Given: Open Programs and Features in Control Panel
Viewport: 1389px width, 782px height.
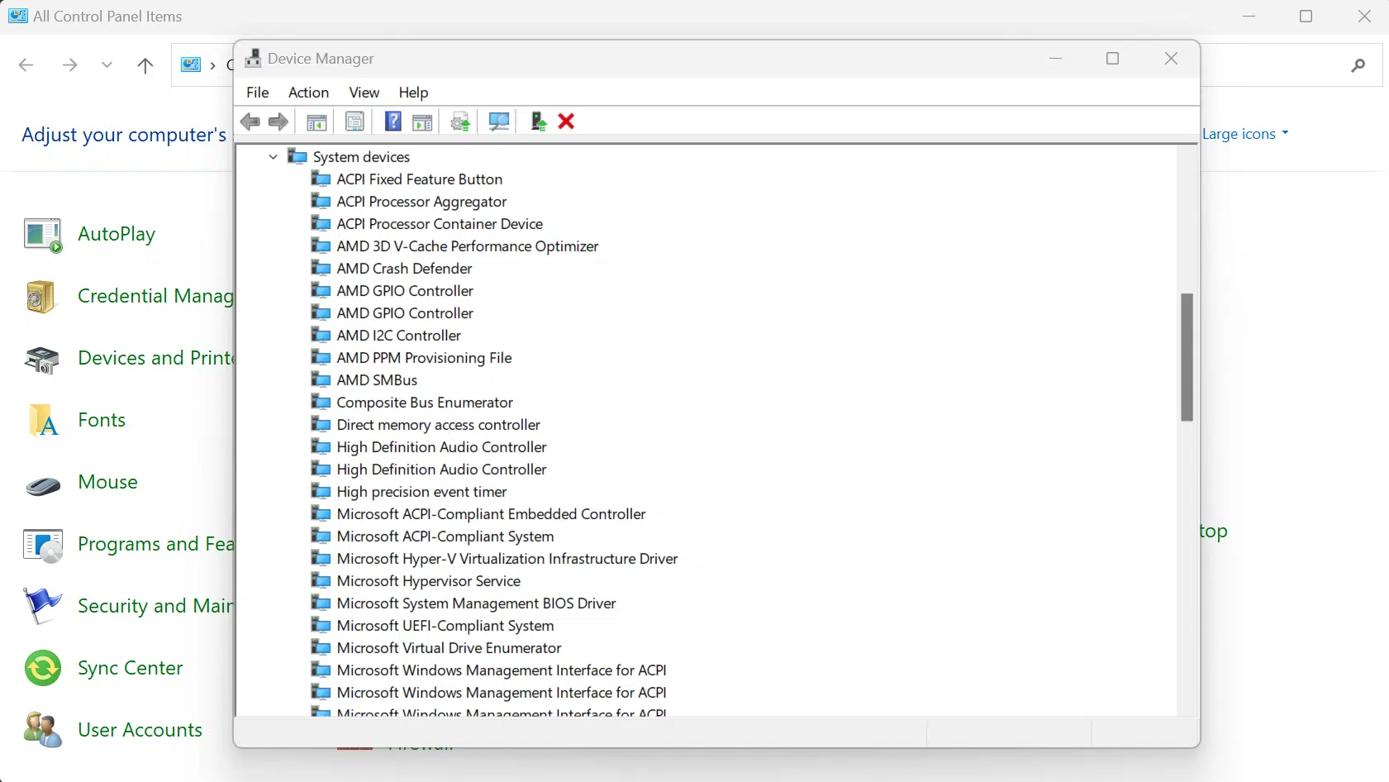Looking at the screenshot, I should point(128,544).
